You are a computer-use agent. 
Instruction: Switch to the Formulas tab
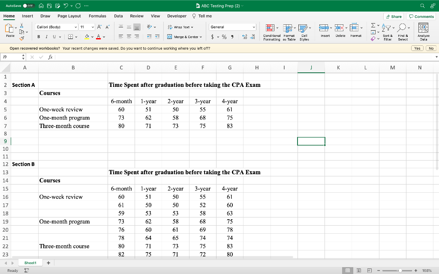point(97,16)
